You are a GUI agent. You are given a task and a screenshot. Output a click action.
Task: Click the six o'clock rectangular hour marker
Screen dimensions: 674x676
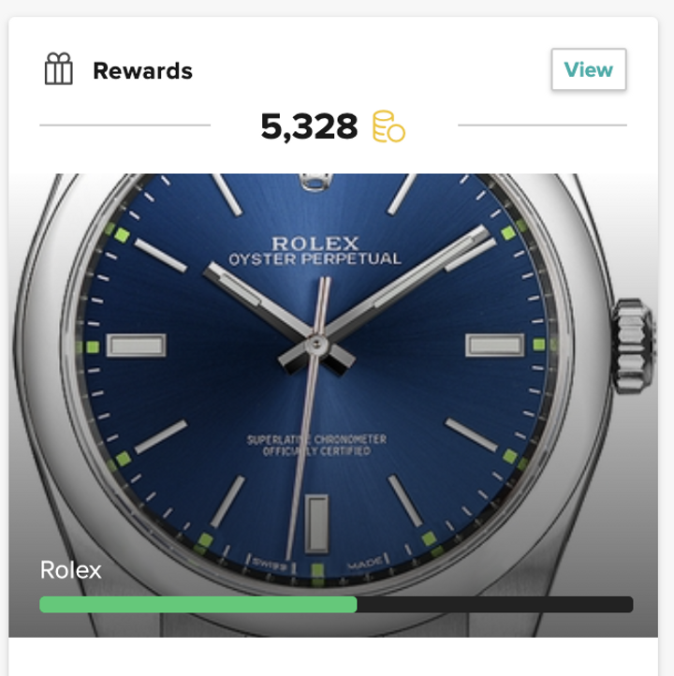pyautogui.click(x=316, y=523)
